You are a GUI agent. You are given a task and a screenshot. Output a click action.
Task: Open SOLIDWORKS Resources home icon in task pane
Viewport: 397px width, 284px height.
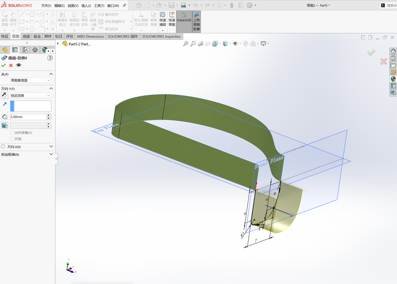tap(393, 52)
